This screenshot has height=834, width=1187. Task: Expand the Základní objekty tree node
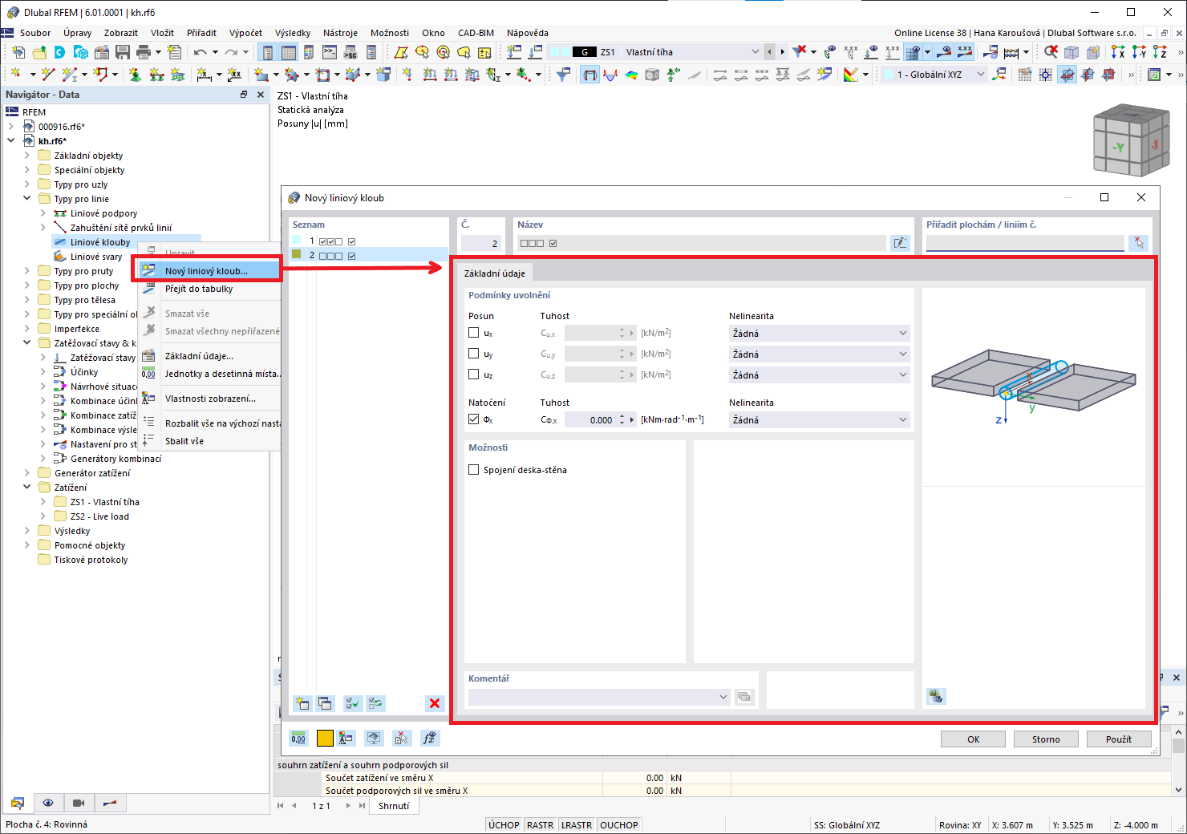point(26,156)
